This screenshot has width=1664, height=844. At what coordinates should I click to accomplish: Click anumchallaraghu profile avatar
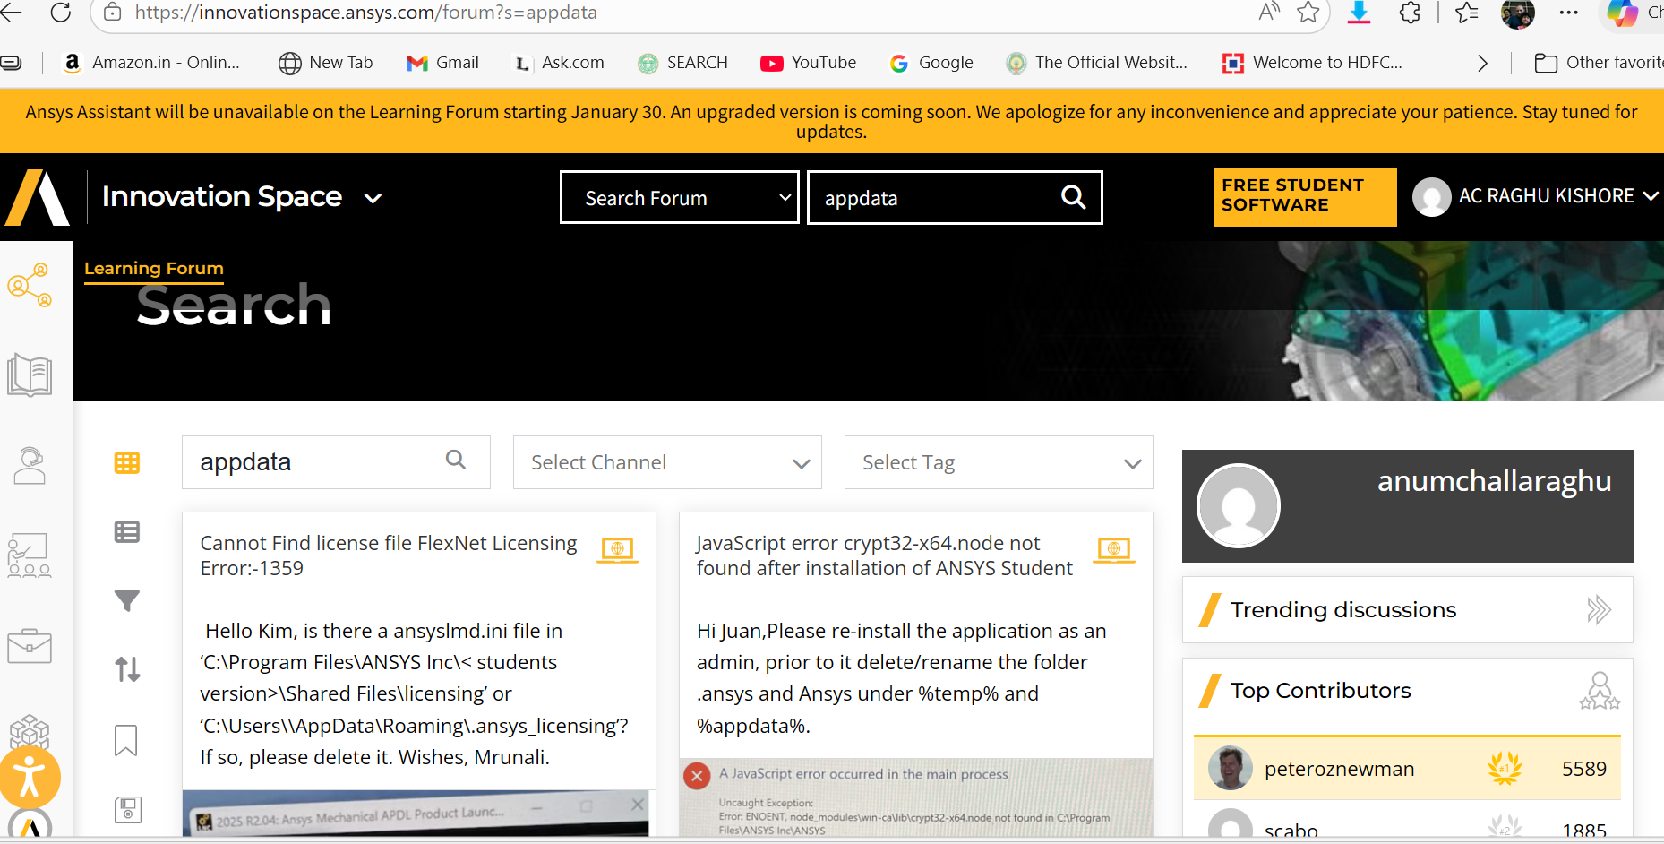[x=1239, y=505]
